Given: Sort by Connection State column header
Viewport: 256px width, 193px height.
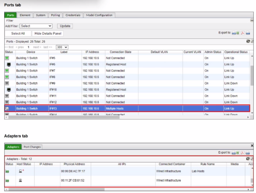Looking at the screenshot, I should click(x=120, y=52).
